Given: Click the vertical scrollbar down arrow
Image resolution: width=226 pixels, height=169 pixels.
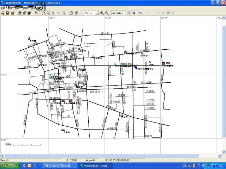Looking at the screenshot, I should click(x=224, y=152).
